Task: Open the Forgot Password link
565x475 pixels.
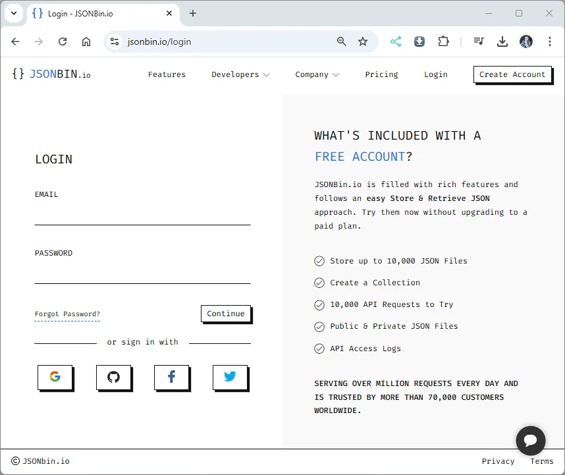Action: (x=67, y=314)
